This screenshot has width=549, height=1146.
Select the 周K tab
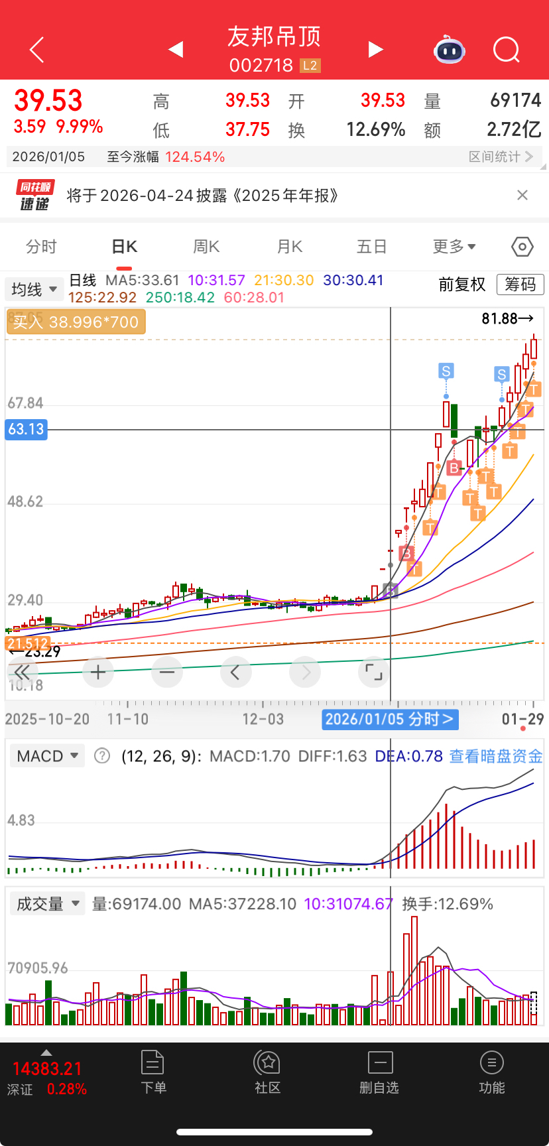point(206,247)
